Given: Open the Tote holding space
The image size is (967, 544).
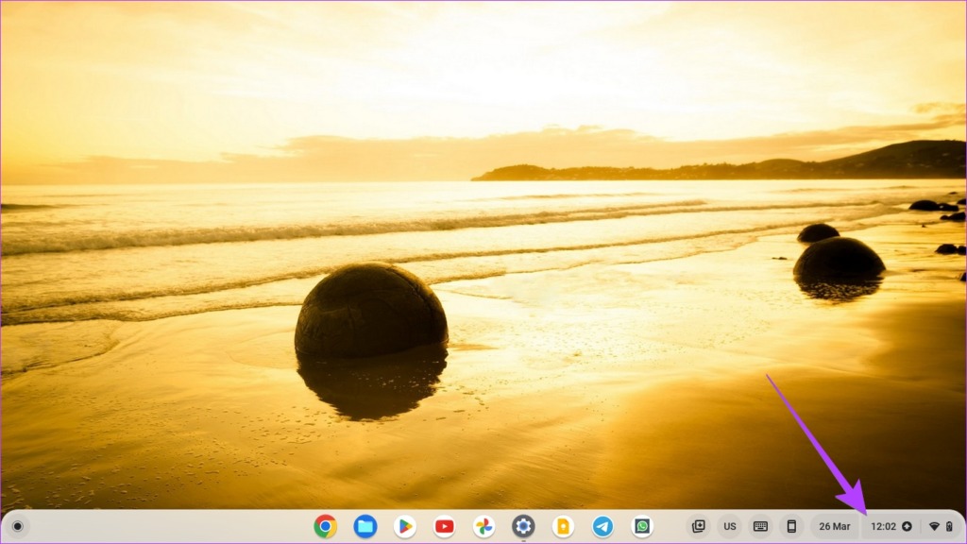Looking at the screenshot, I should click(x=699, y=526).
